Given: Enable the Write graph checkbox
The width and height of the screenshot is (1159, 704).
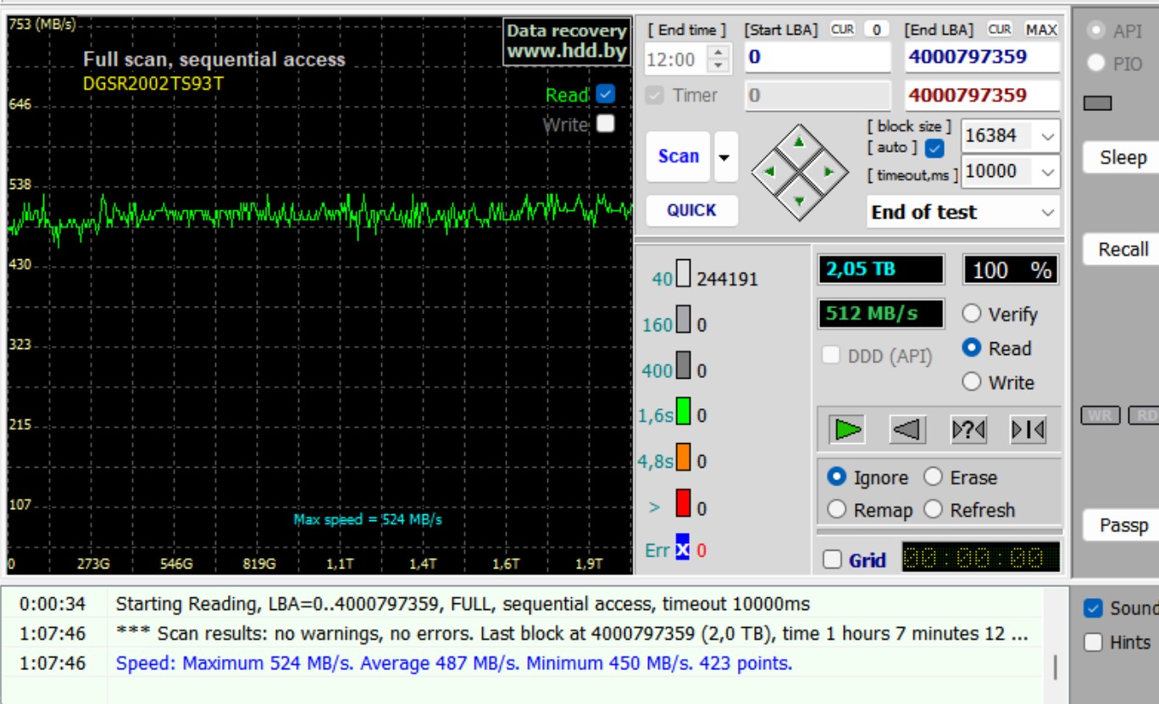Looking at the screenshot, I should tap(605, 124).
